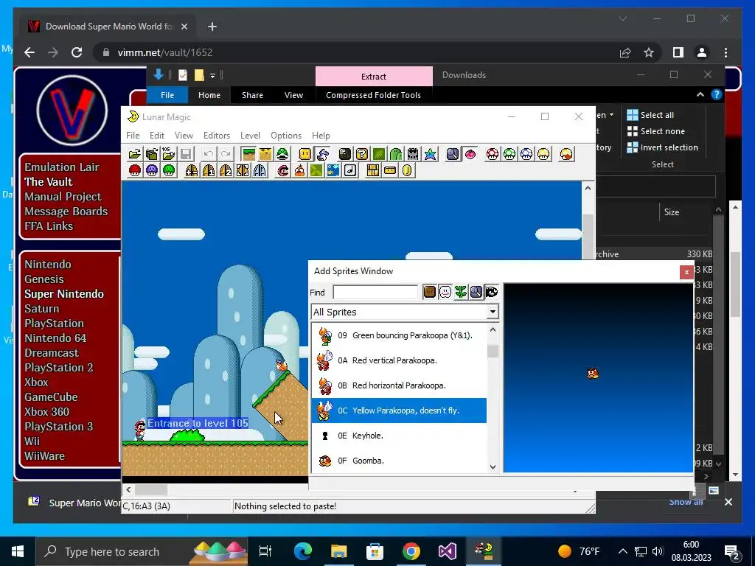Select the sandy tile layer editor icon

tap(265, 154)
